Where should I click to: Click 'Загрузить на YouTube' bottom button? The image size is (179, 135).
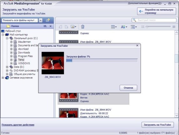point(158,125)
